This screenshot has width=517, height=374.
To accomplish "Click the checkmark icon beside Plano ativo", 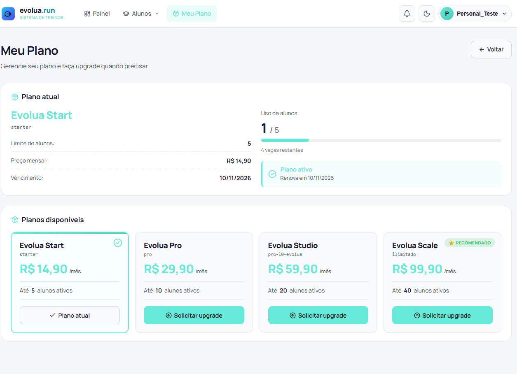I will click(x=272, y=174).
